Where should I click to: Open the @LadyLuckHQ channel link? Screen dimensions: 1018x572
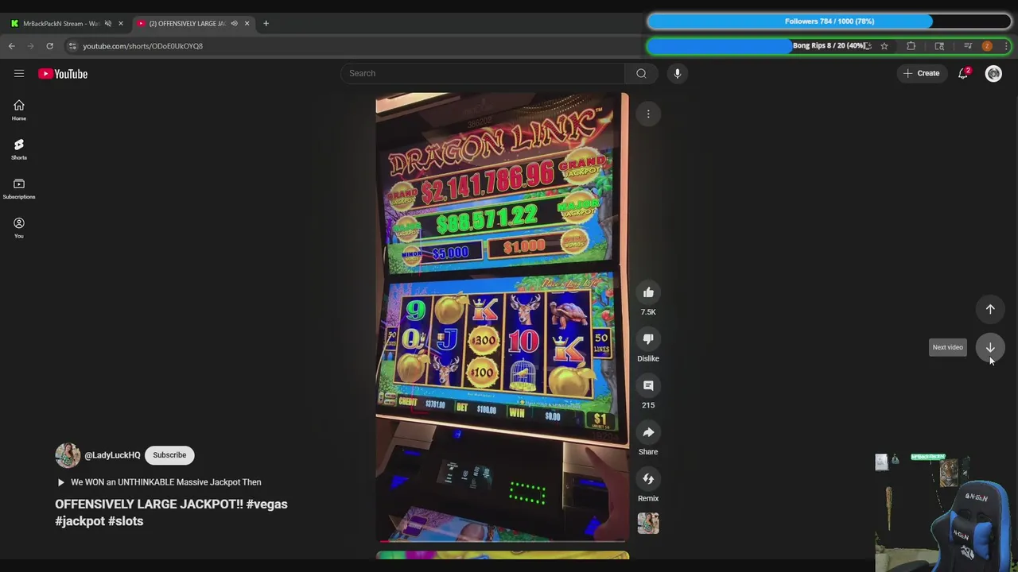tap(112, 455)
